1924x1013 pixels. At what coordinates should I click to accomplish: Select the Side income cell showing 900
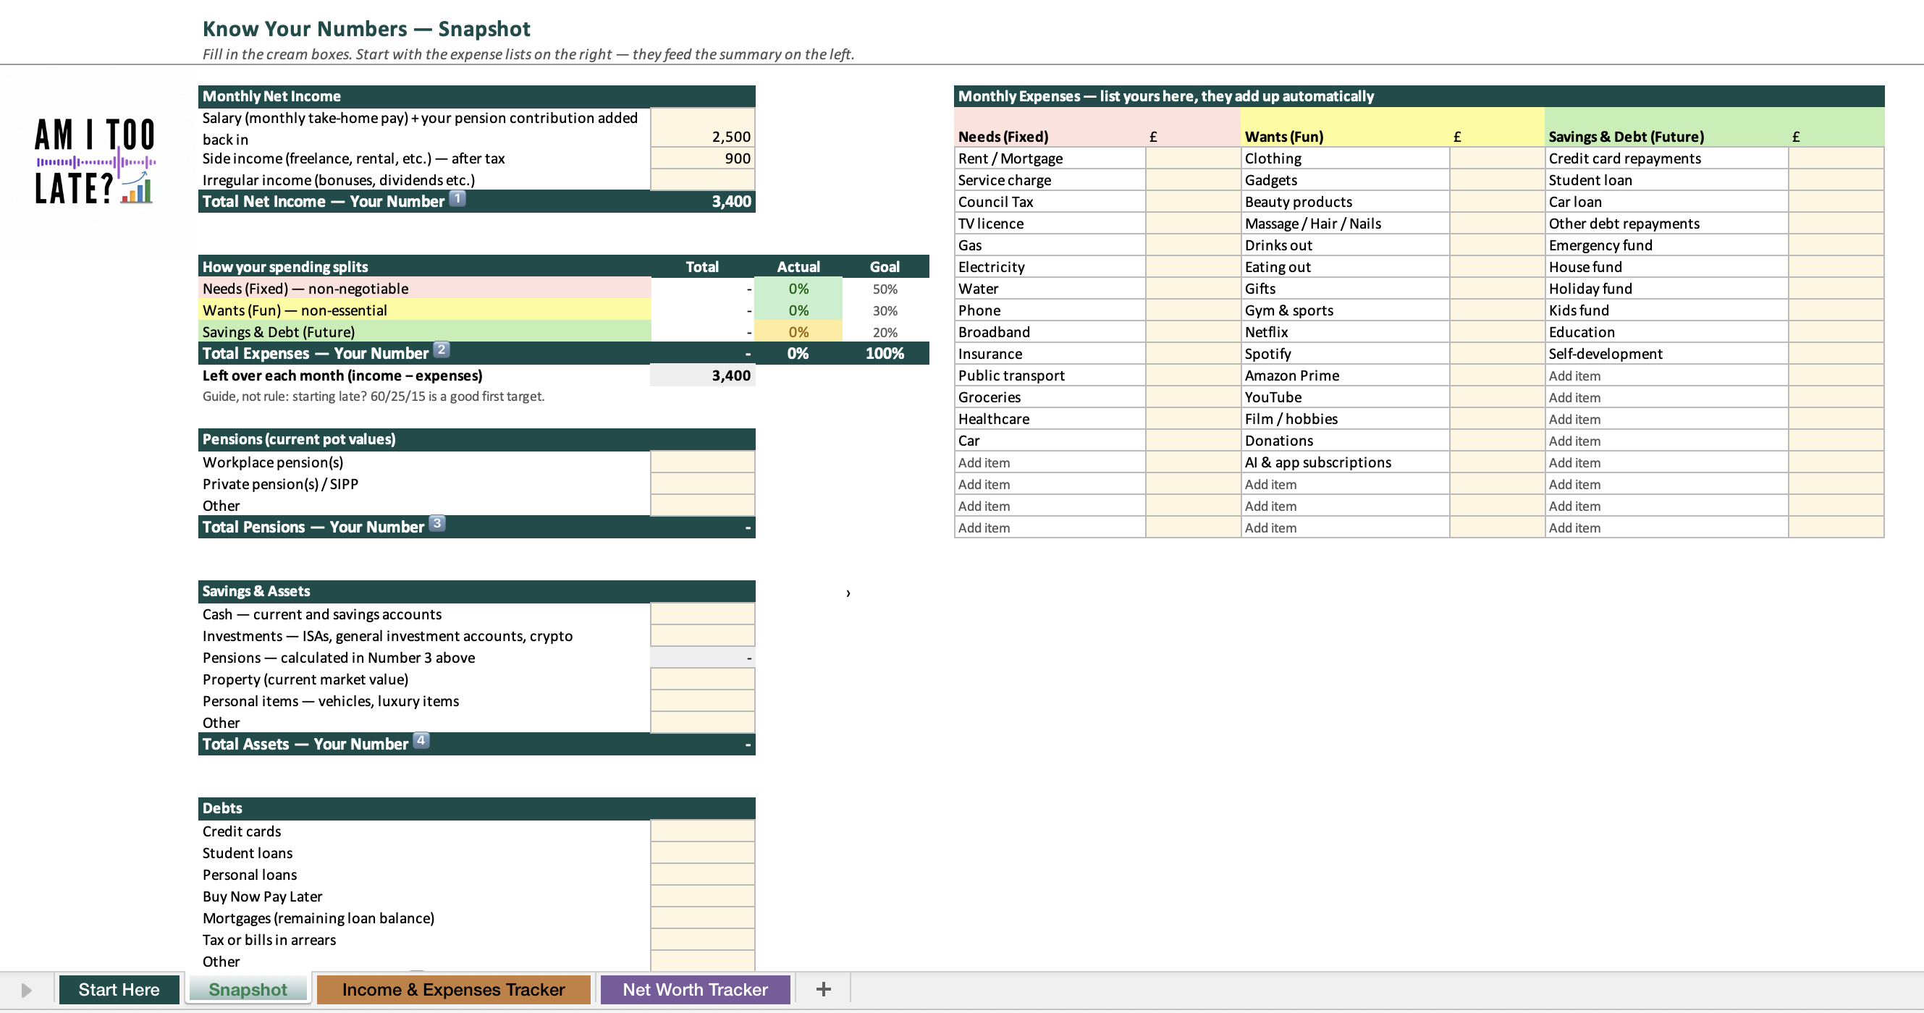702,158
